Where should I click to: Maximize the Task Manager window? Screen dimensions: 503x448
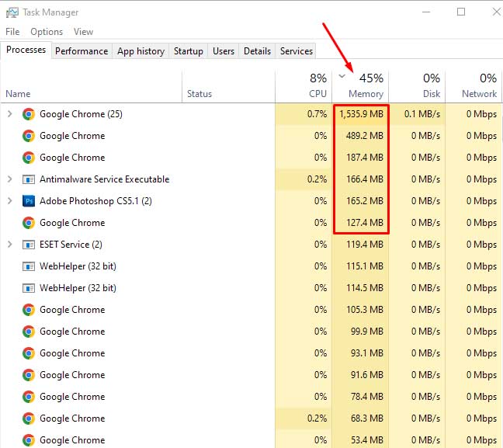[461, 12]
